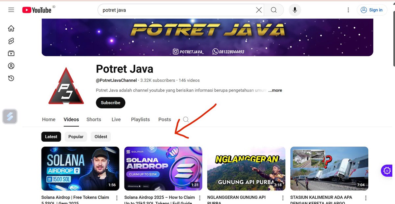The height and width of the screenshot is (204, 395).
Task: Clear the search box with X
Action: (259, 10)
